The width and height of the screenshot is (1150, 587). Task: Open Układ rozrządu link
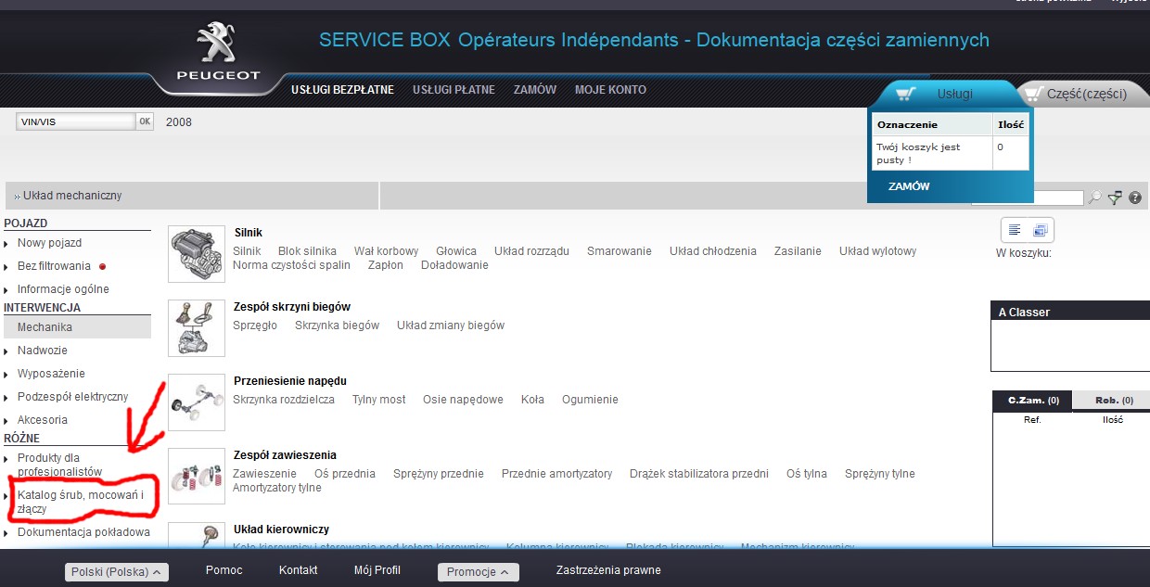click(x=531, y=251)
